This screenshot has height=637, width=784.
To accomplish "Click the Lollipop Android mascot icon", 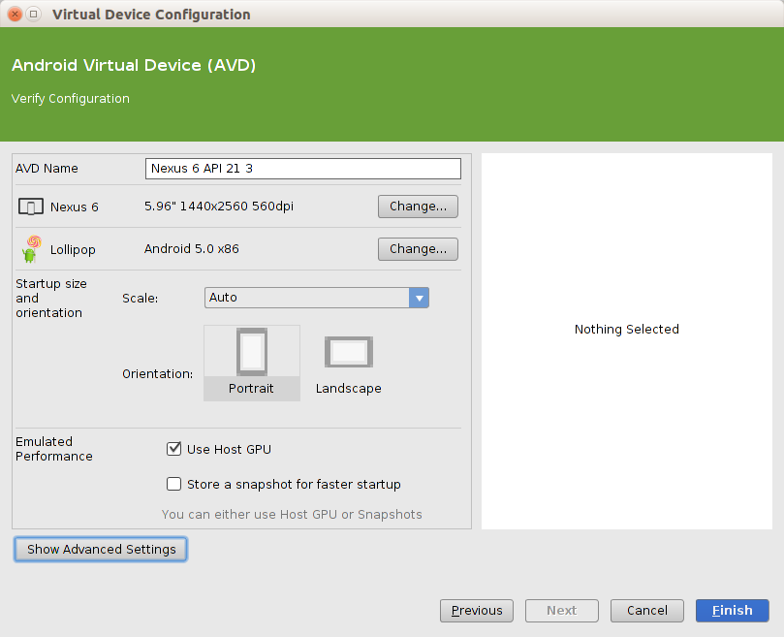I will point(31,249).
